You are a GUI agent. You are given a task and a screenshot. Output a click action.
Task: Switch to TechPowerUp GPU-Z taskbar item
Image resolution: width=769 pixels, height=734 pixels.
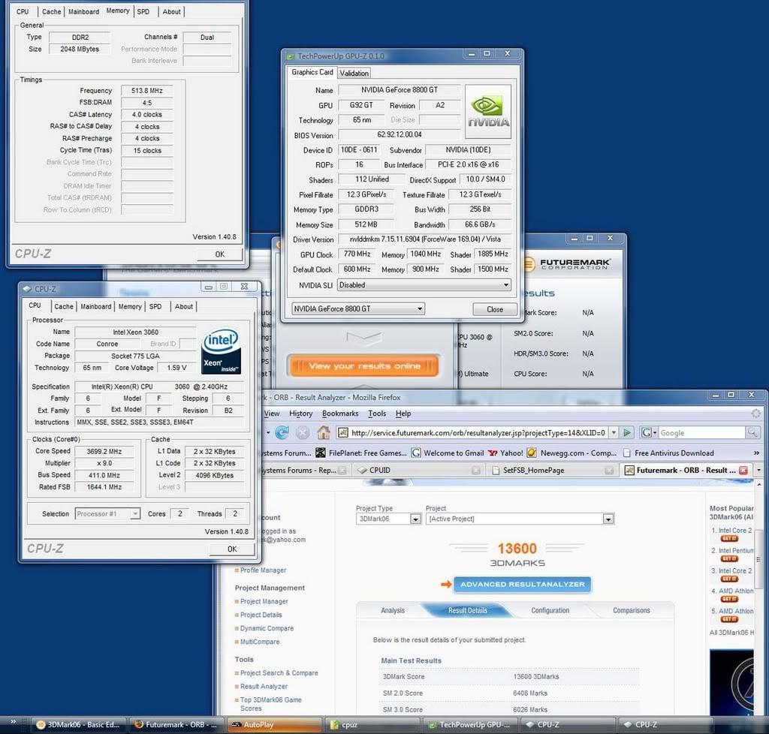(x=469, y=725)
